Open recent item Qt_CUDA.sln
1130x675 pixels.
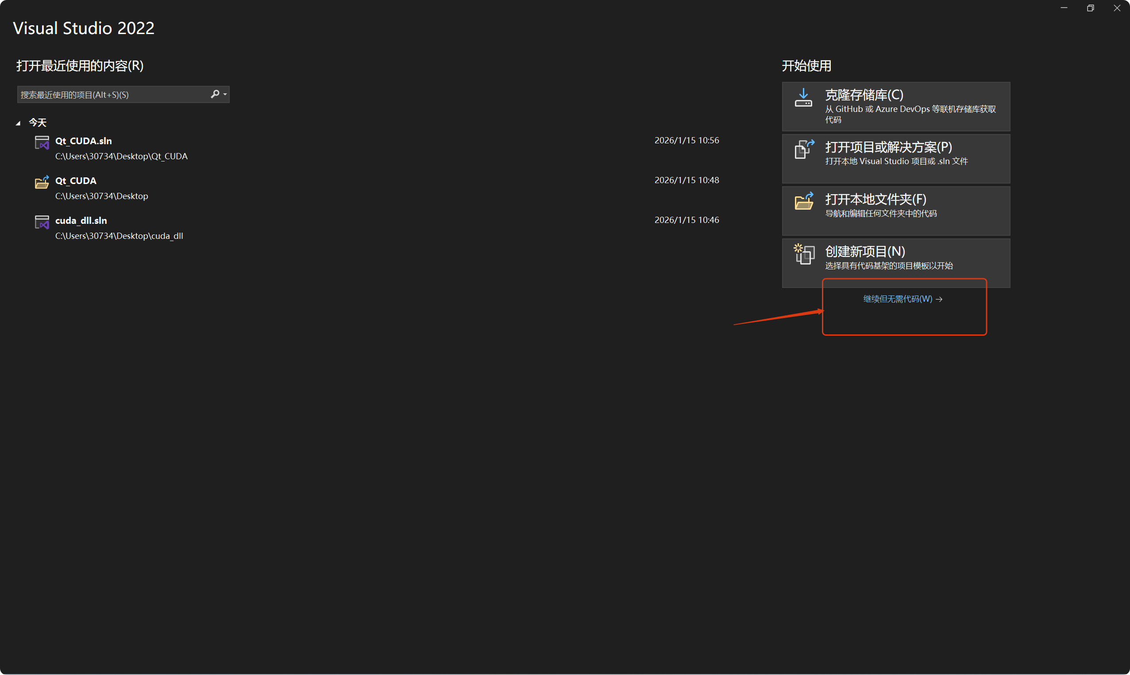point(83,141)
